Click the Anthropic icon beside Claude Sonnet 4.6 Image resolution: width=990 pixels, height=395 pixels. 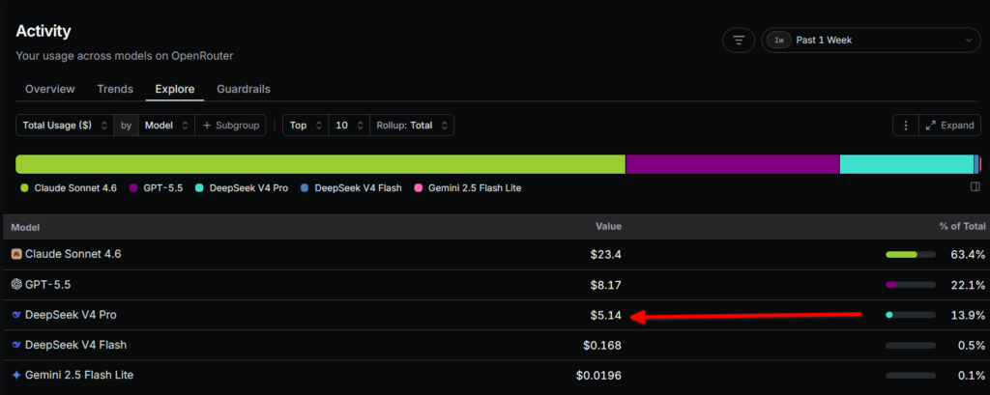(x=16, y=254)
